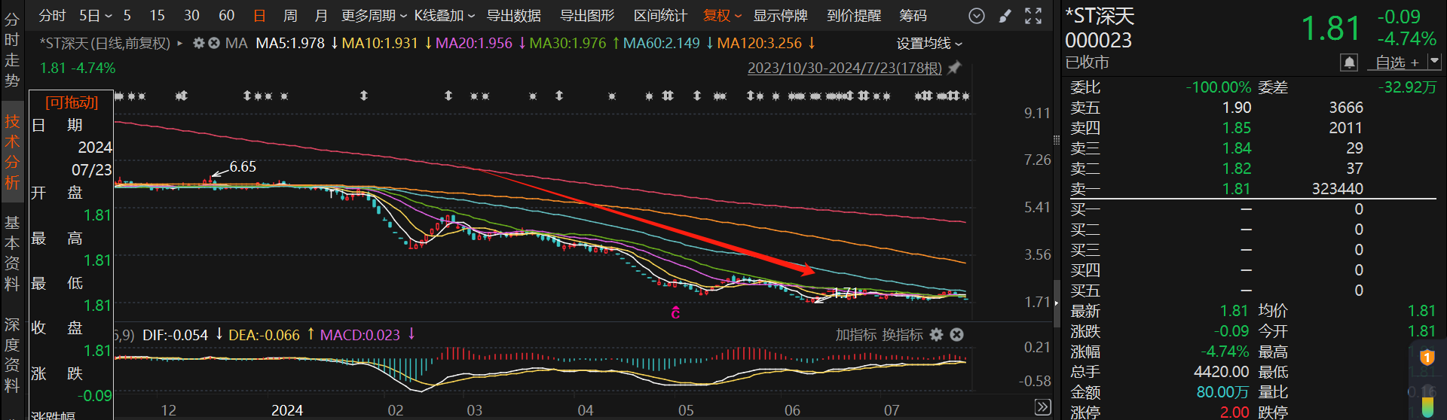Select 15-minute period tab
The width and height of the screenshot is (1447, 420).
157,16
